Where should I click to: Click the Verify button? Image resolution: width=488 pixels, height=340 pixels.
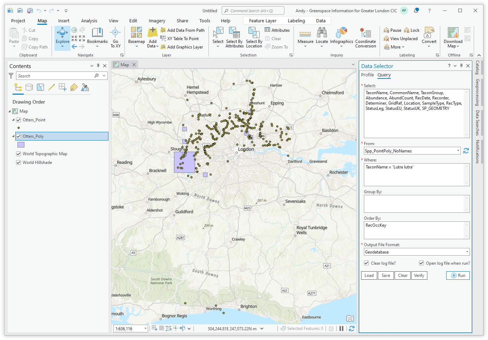point(419,275)
